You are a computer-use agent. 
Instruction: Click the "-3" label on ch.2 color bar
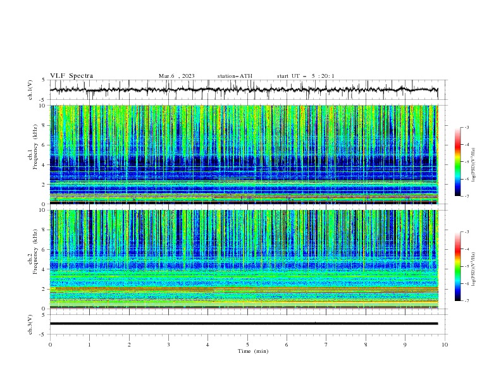[x=467, y=232]
